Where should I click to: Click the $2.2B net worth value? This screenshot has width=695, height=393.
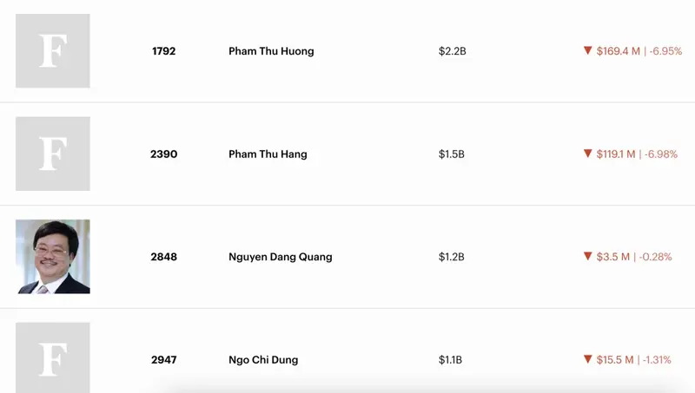452,51
